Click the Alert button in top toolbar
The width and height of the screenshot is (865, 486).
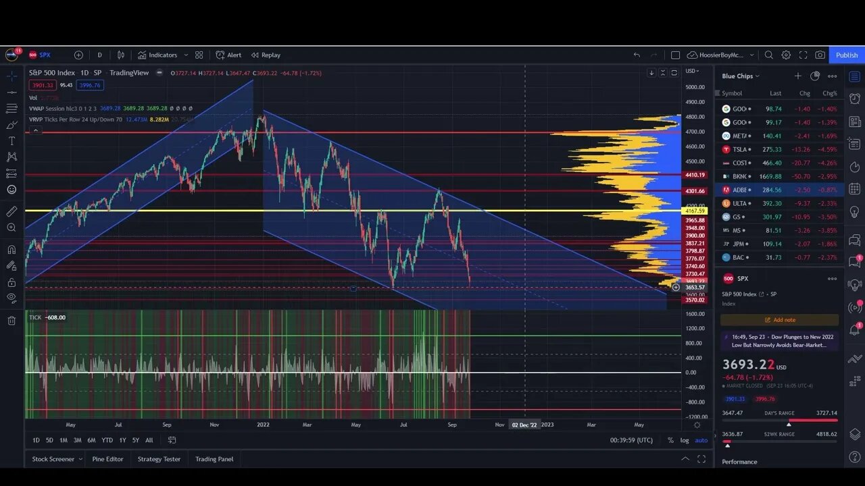[228, 55]
